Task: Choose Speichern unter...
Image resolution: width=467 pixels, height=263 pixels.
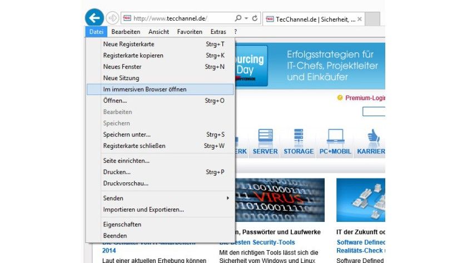Action: tap(160, 135)
